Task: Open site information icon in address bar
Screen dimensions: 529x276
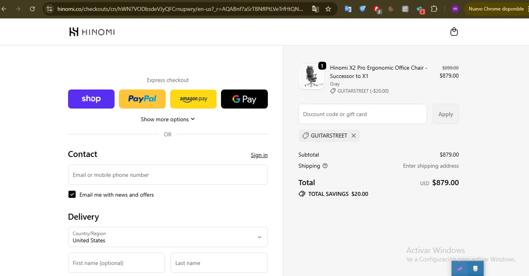Action: [x=49, y=9]
